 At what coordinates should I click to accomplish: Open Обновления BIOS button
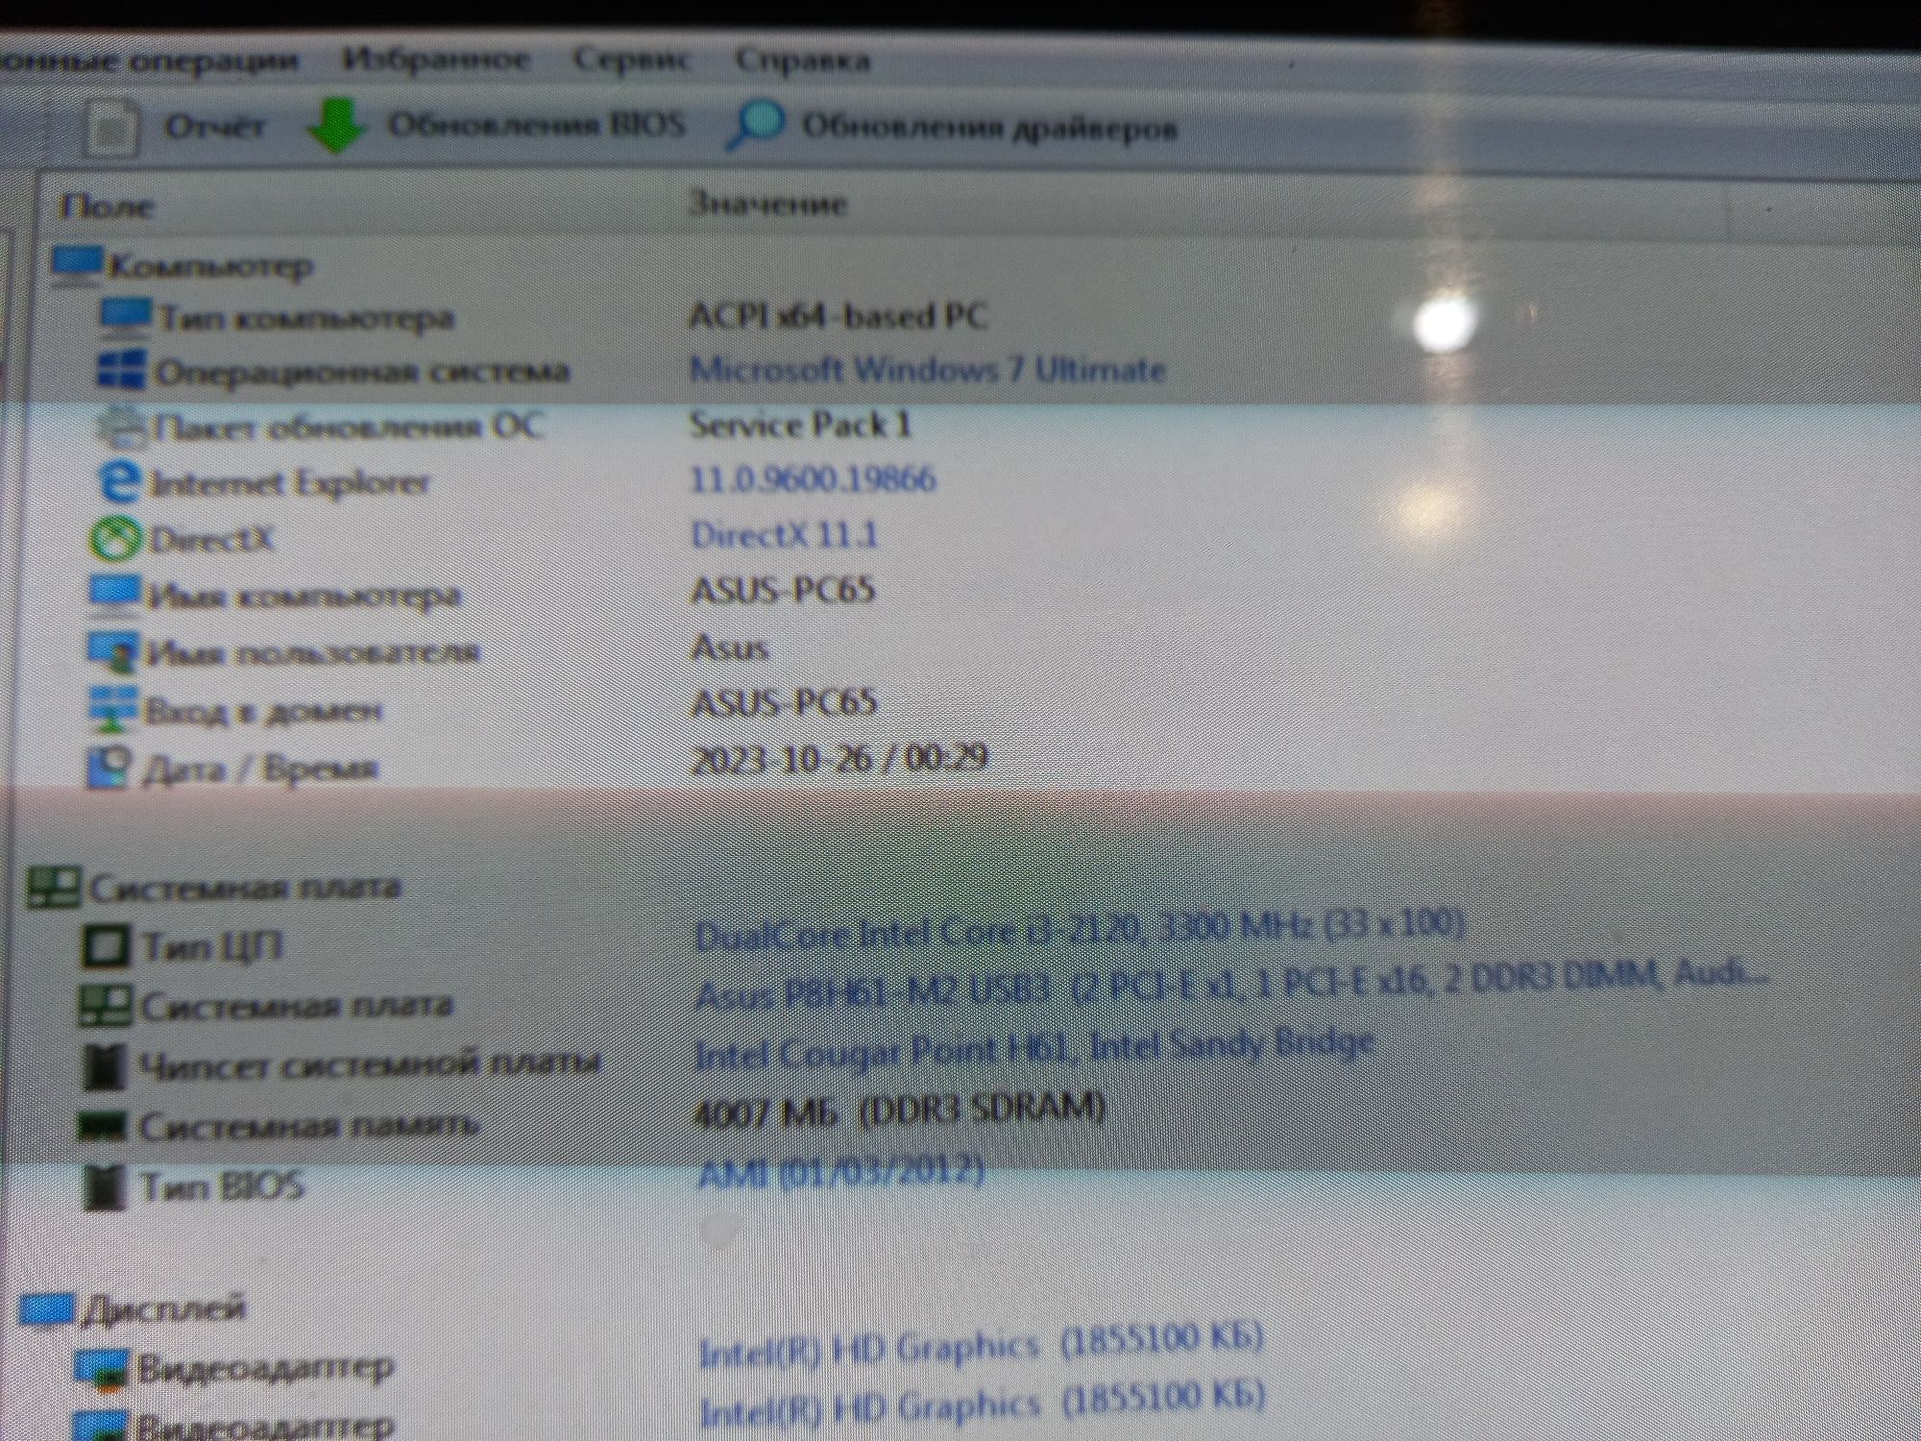coord(536,125)
